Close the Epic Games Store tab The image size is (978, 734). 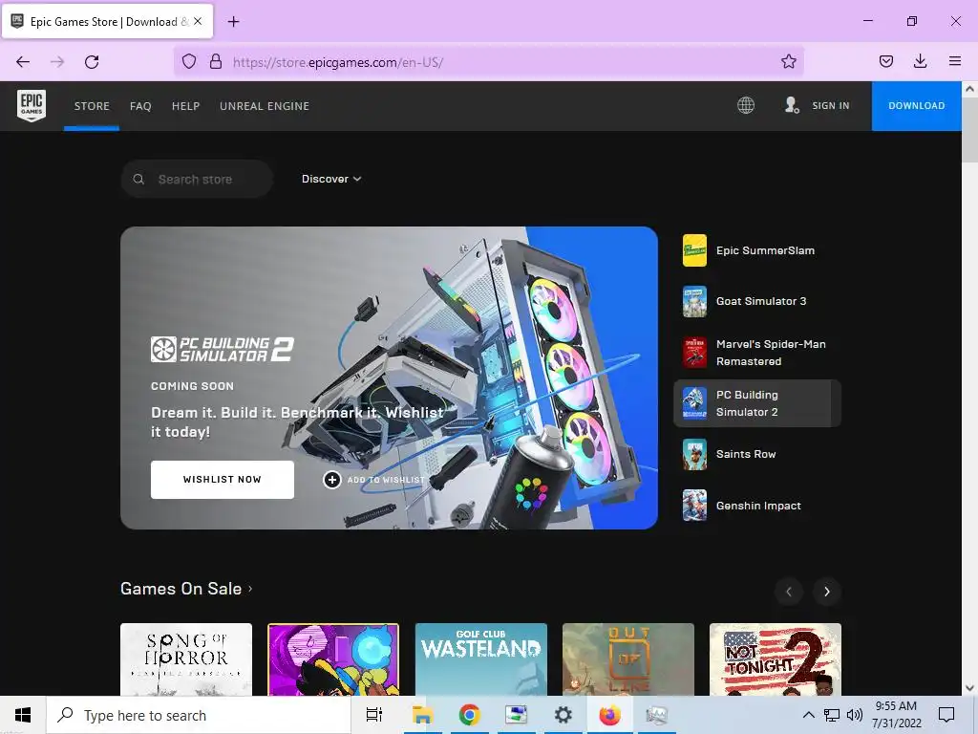(x=198, y=21)
